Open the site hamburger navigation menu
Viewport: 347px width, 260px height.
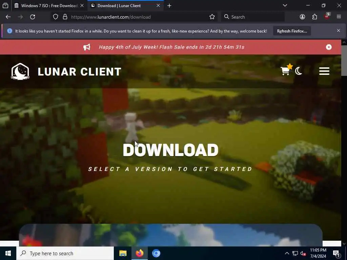[x=324, y=71]
